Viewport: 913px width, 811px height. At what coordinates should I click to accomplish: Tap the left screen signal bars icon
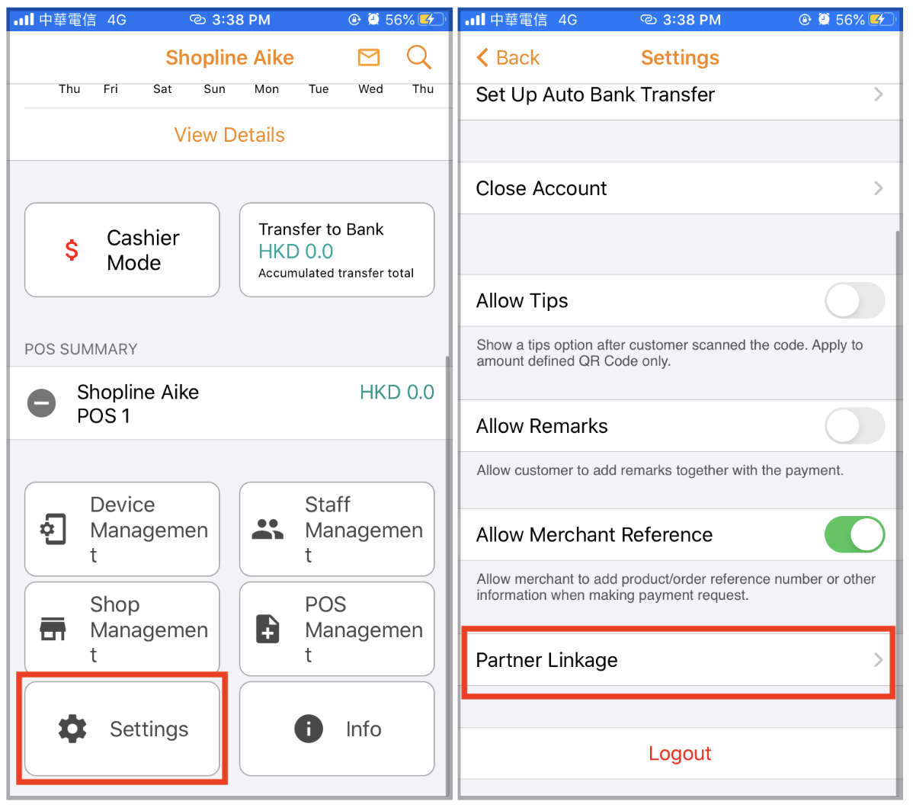tap(24, 20)
